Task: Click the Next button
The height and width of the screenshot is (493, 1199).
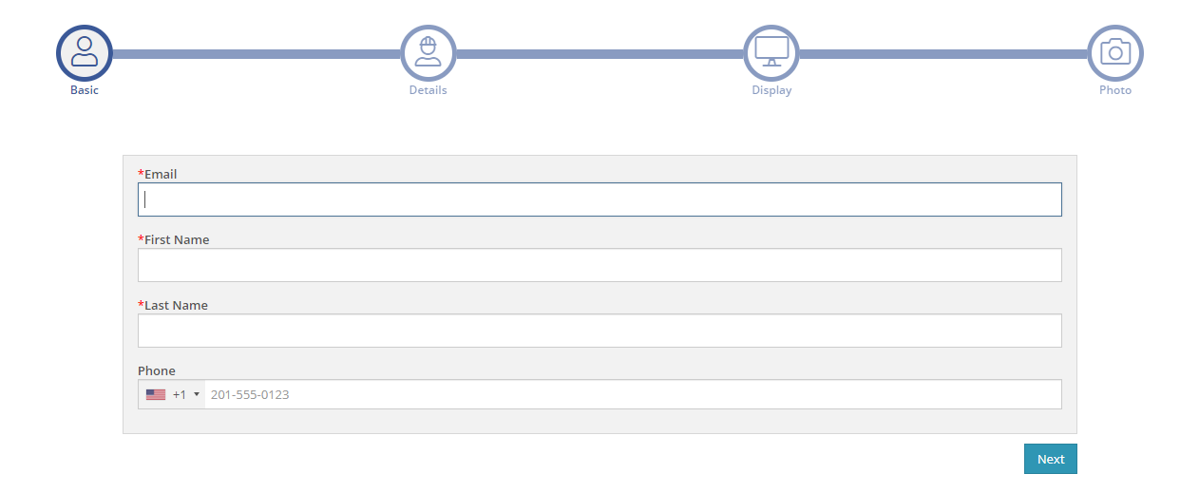Action: [1051, 459]
